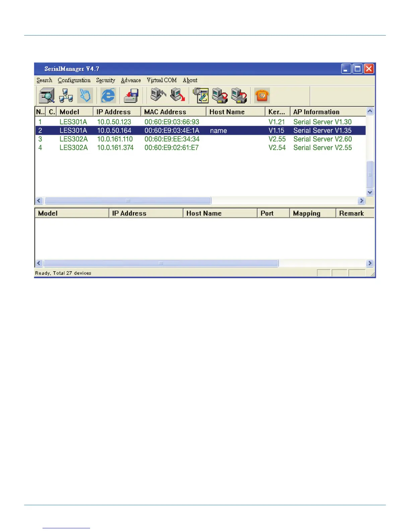410x531 pixels.
Task: Click MAC address 00:60:E9:EE:34:34
Action: [172, 139]
